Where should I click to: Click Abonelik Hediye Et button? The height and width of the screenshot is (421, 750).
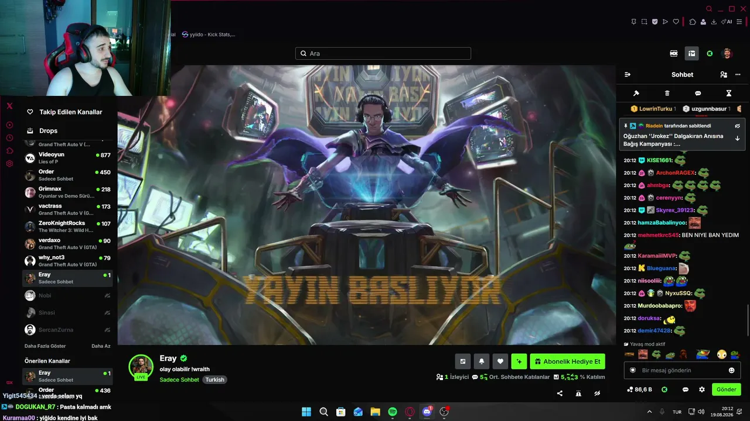[x=568, y=361]
